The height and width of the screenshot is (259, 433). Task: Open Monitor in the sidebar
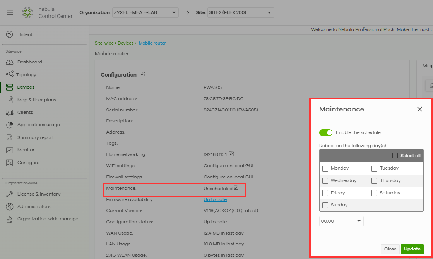click(26, 150)
